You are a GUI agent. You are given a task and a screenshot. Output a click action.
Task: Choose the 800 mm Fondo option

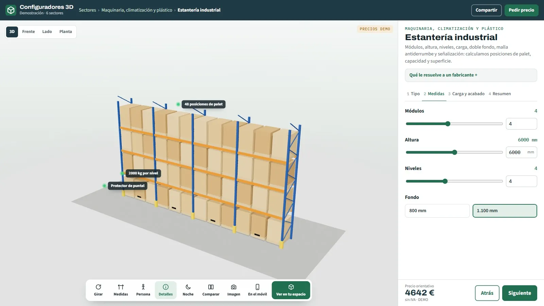pos(437,211)
